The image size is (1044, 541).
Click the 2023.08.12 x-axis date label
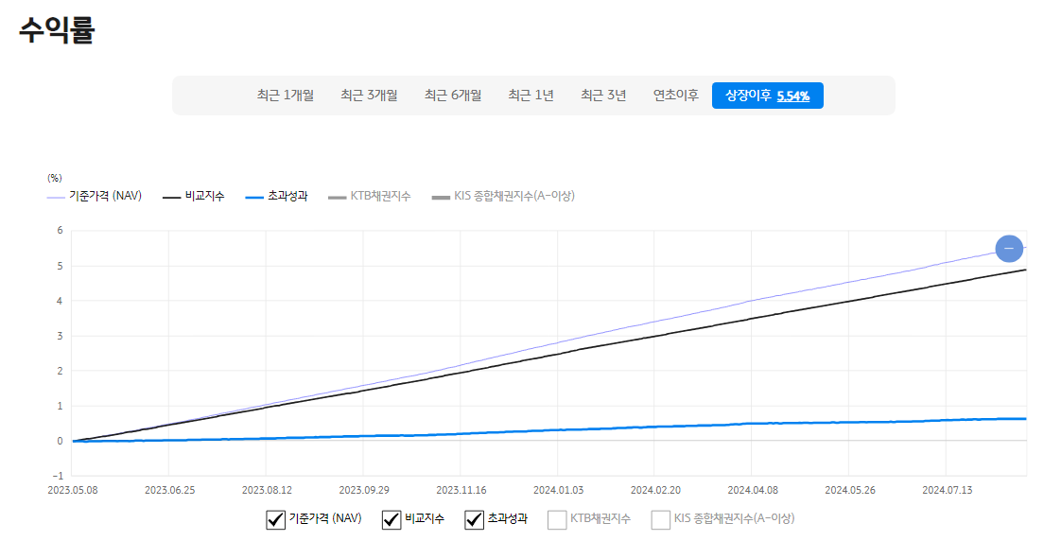click(267, 490)
